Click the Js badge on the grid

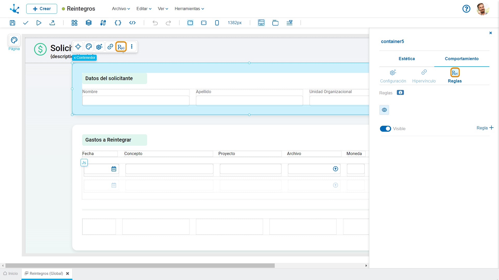click(x=84, y=163)
